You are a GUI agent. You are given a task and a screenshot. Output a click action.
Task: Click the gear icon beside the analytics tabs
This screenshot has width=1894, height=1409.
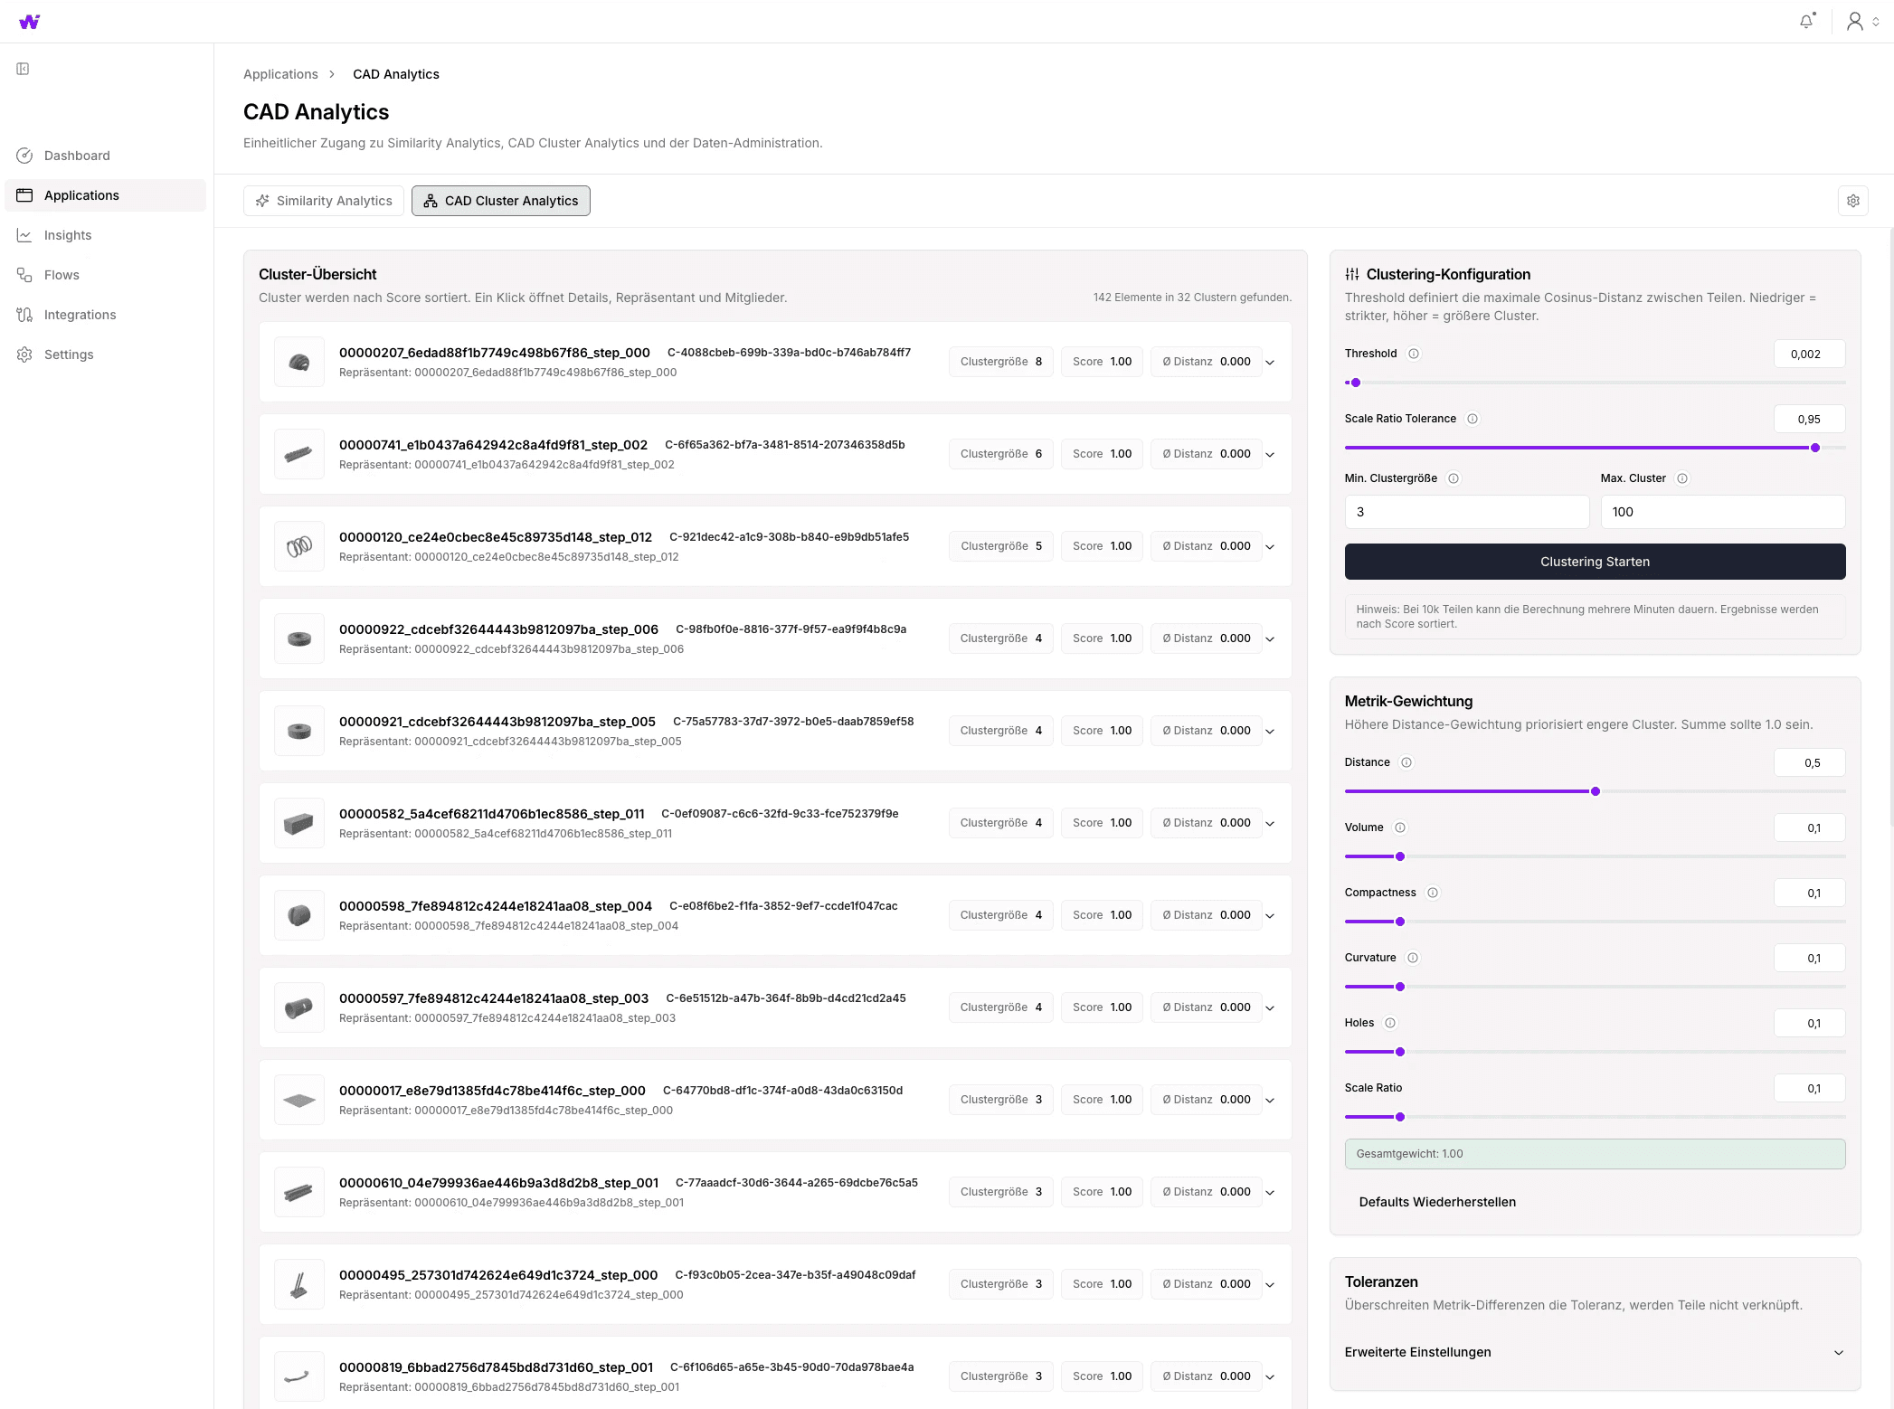pyautogui.click(x=1852, y=200)
